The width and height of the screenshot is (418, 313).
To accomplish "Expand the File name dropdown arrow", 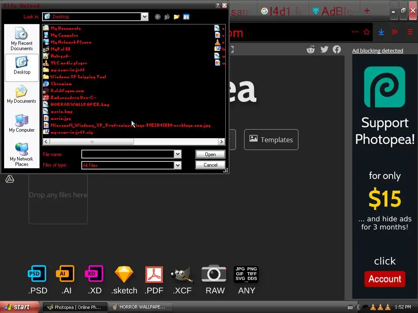I will click(x=178, y=154).
